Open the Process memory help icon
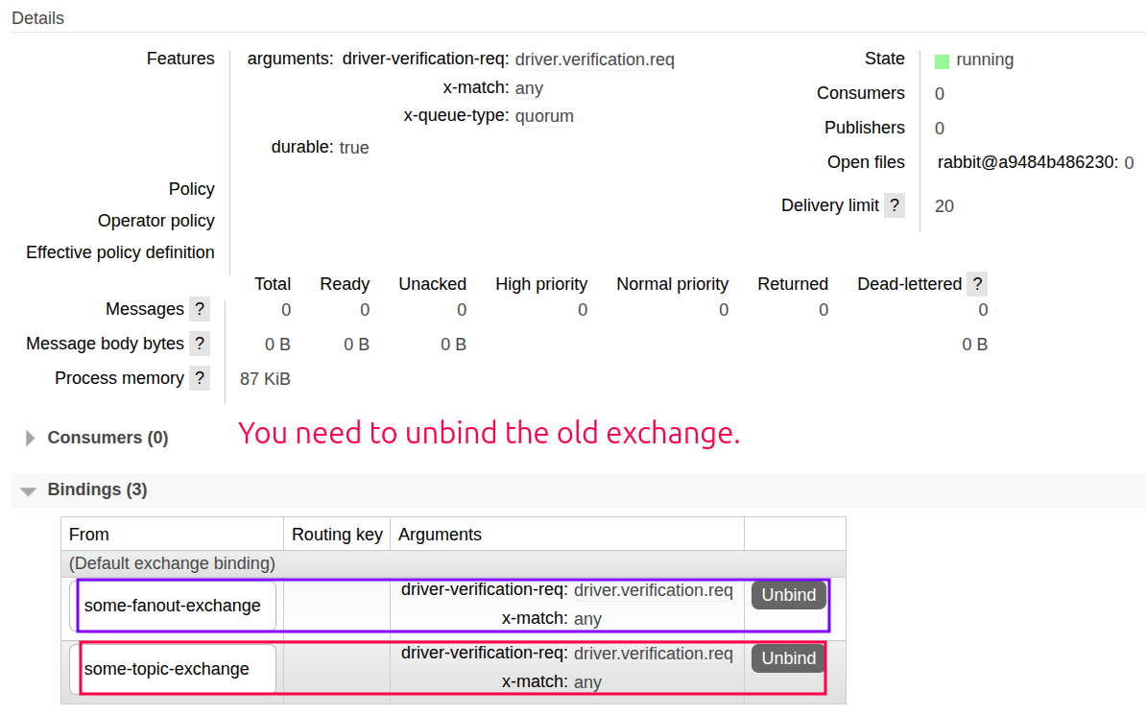Viewport: 1146px width, 715px height. coord(199,377)
